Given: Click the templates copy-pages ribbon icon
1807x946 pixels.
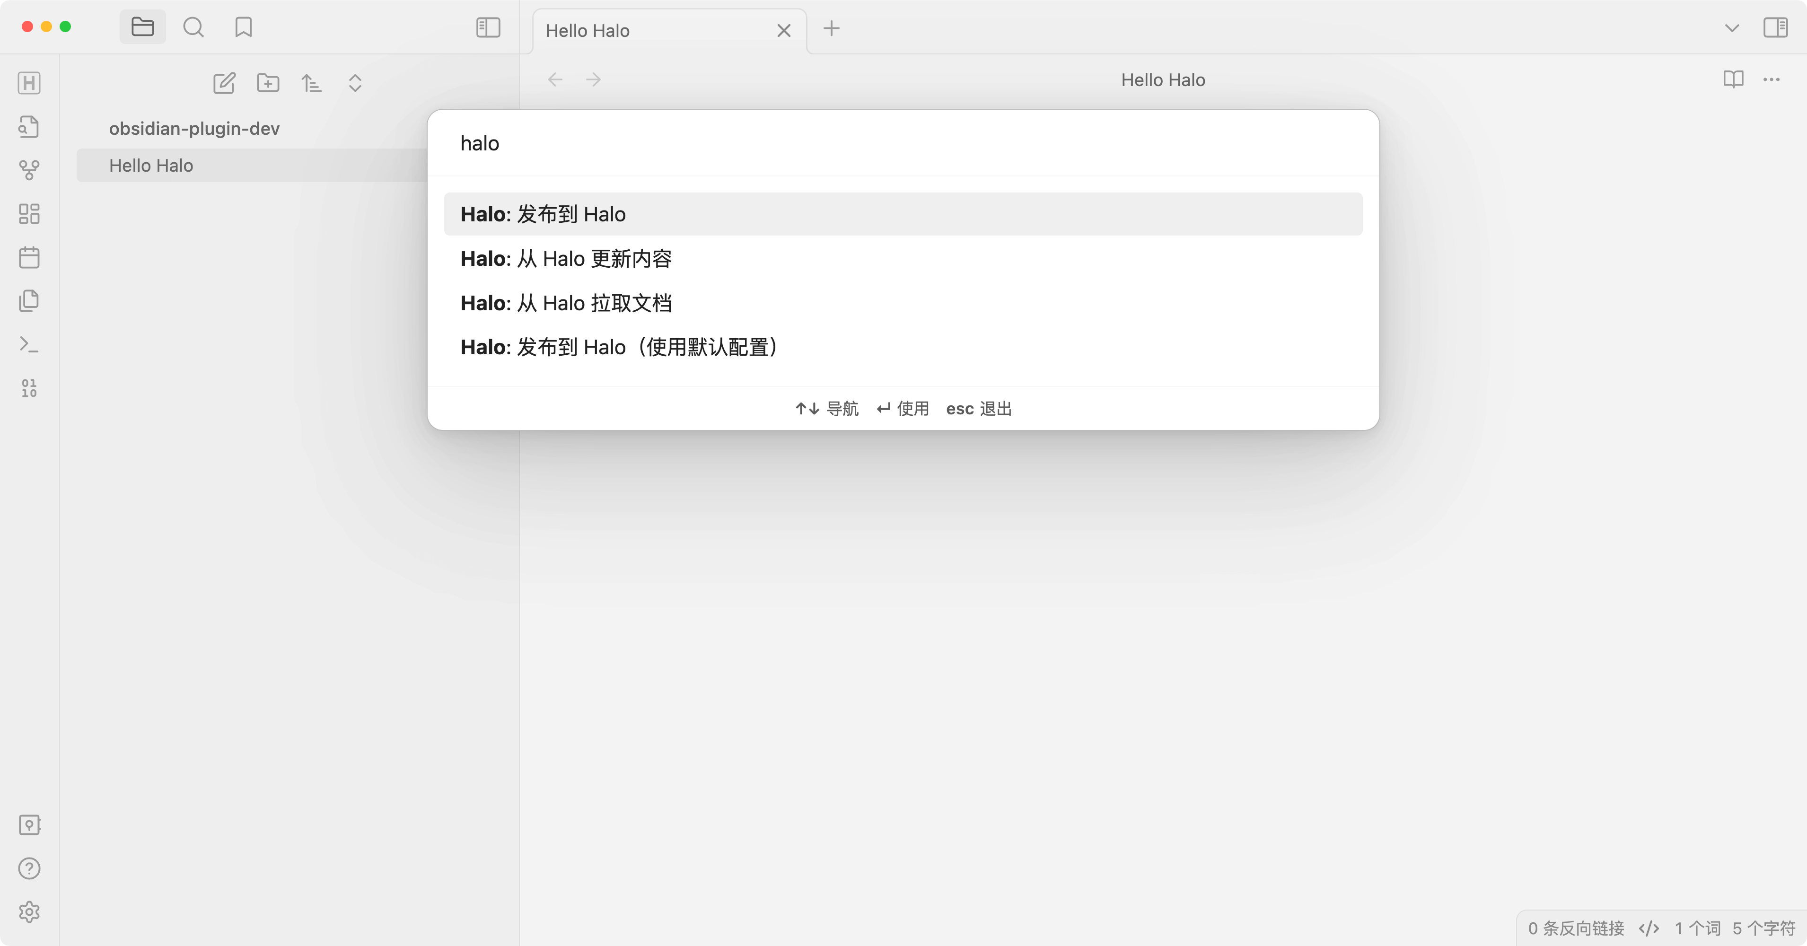Looking at the screenshot, I should click(29, 301).
